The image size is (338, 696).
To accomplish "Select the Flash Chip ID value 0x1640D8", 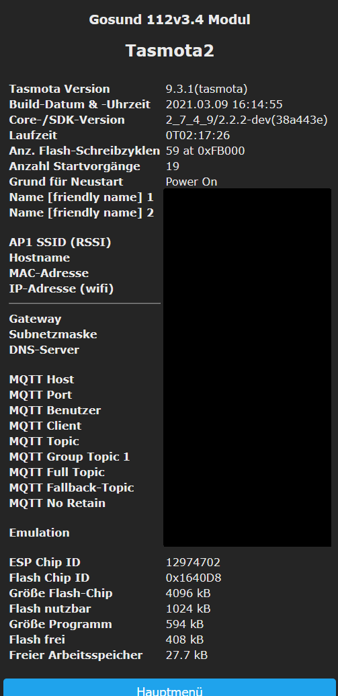I will click(x=194, y=578).
